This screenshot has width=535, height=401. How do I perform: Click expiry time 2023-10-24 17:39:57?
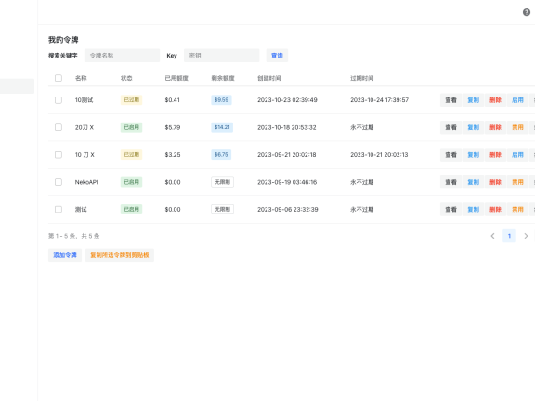pyautogui.click(x=379, y=100)
